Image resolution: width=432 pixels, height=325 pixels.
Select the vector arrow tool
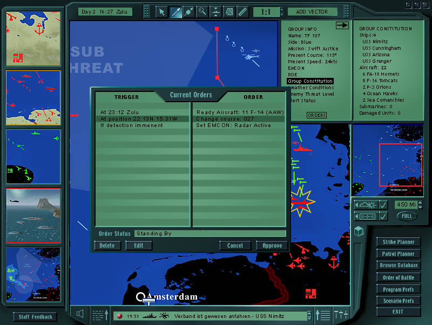pyautogui.click(x=175, y=12)
